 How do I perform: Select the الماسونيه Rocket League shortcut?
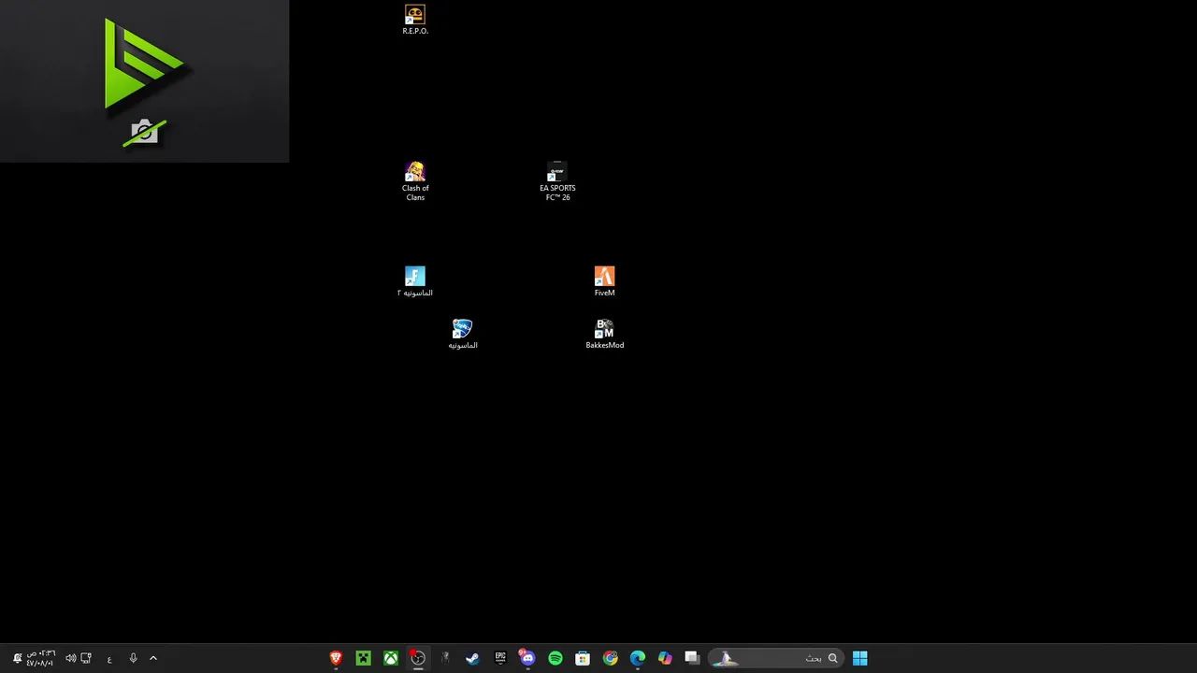(462, 334)
